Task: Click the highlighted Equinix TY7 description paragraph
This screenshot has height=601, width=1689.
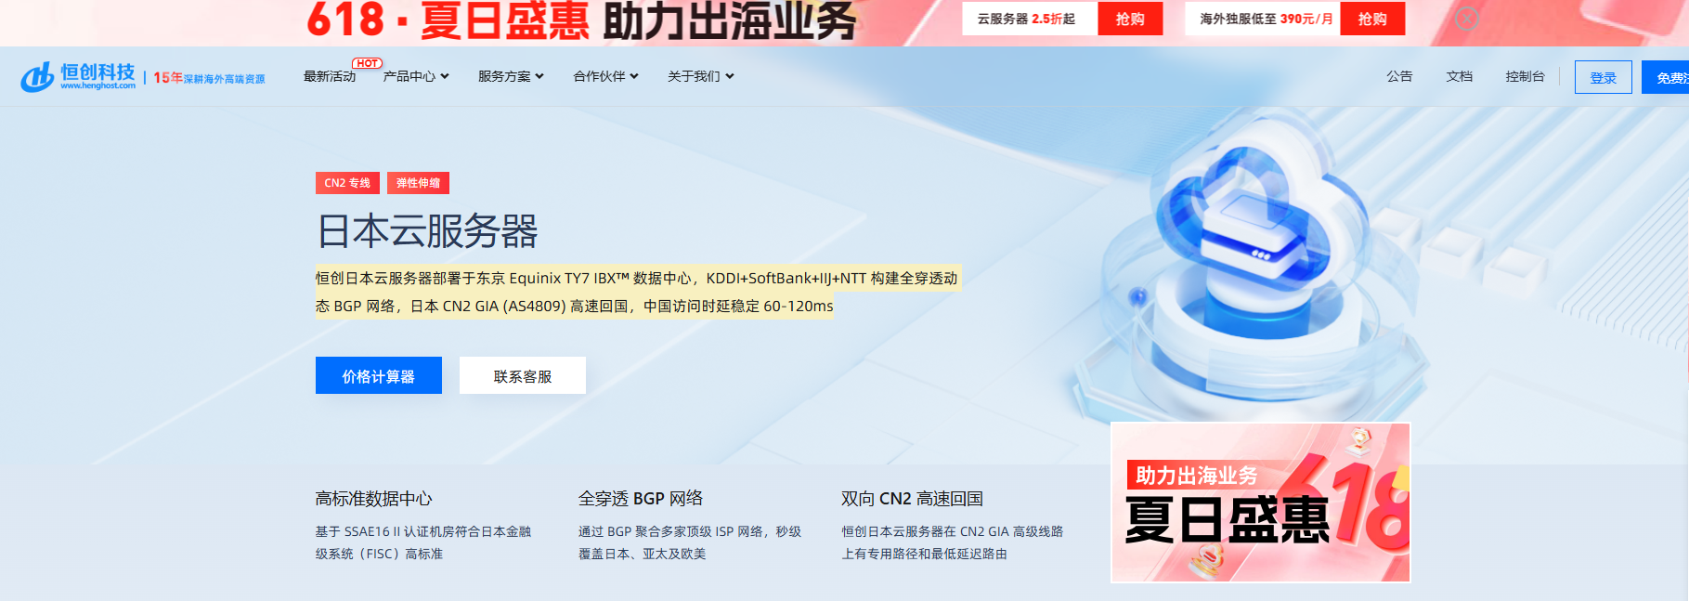Action: (638, 292)
